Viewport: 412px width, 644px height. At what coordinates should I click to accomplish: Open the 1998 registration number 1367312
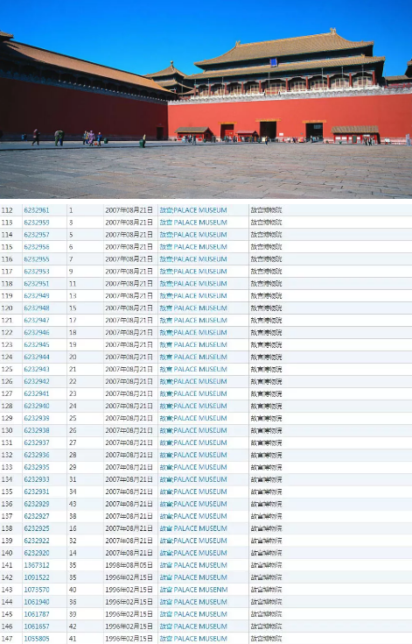point(37,565)
